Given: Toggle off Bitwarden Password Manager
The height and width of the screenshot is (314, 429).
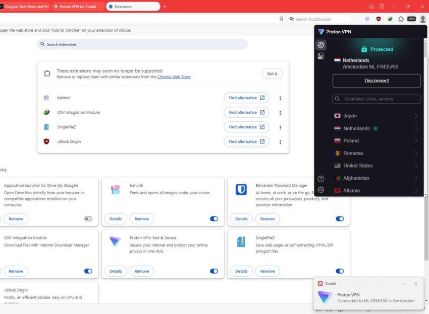Looking at the screenshot, I should (x=340, y=219).
